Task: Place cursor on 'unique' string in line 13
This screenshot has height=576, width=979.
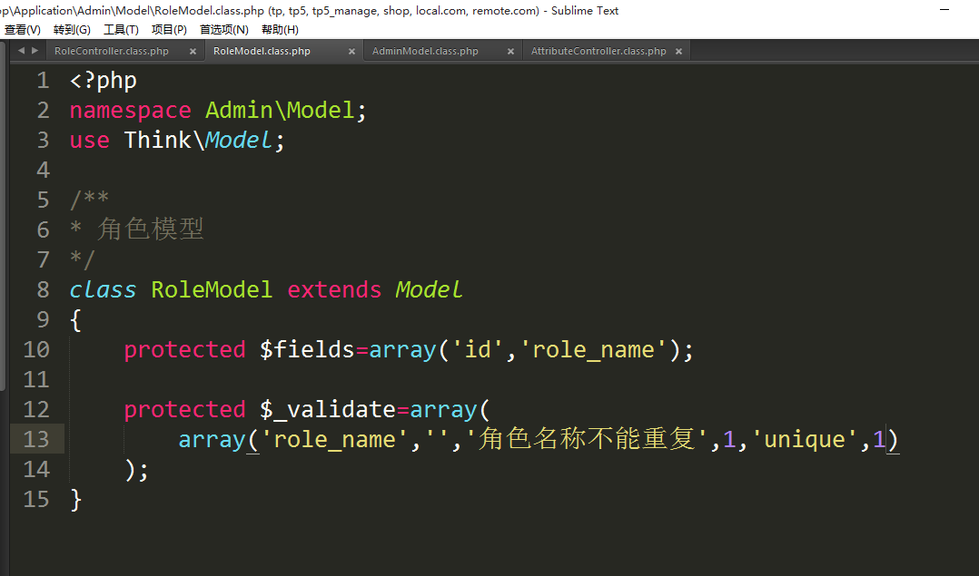Action: pos(805,439)
